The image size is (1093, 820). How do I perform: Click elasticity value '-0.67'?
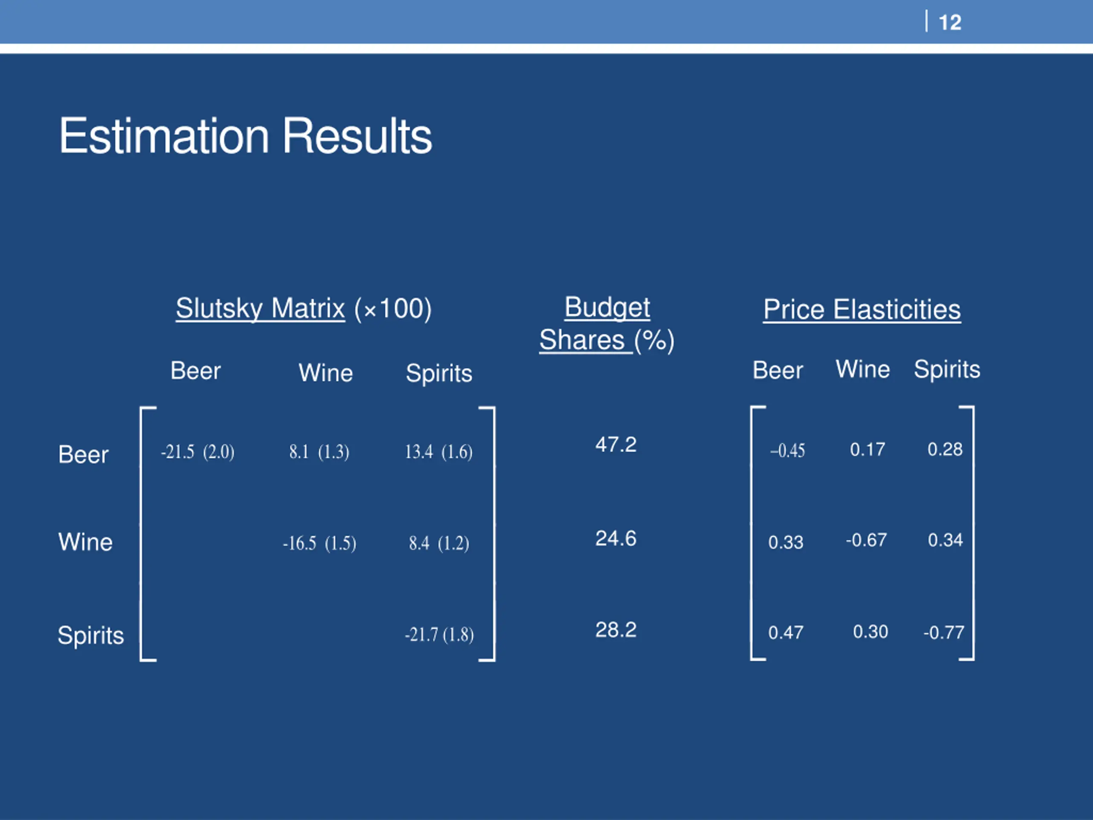click(x=866, y=540)
